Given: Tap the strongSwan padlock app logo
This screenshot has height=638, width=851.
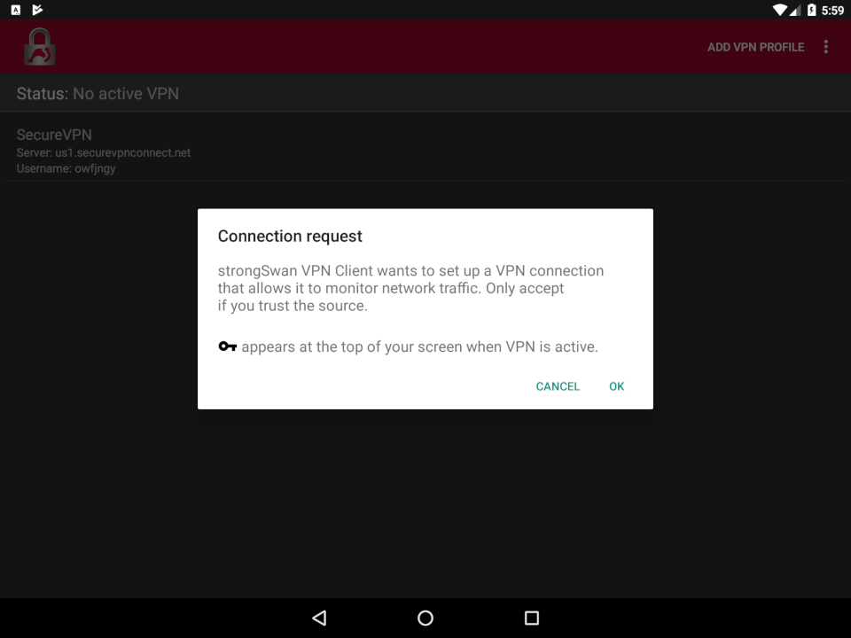Looking at the screenshot, I should pyautogui.click(x=40, y=47).
